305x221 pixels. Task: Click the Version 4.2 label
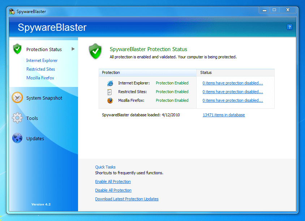[x=41, y=204]
